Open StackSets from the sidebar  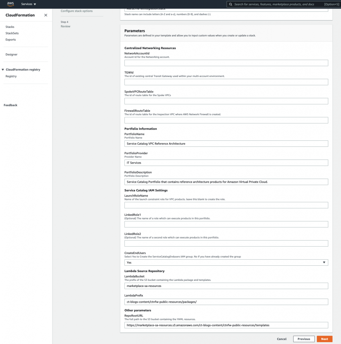tap(12, 33)
